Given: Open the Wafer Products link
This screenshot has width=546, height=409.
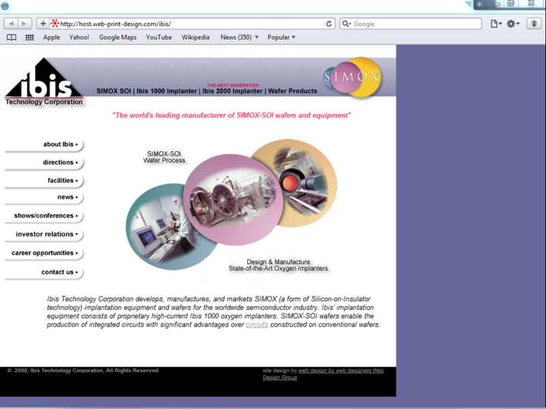Looking at the screenshot, I should 293,91.
